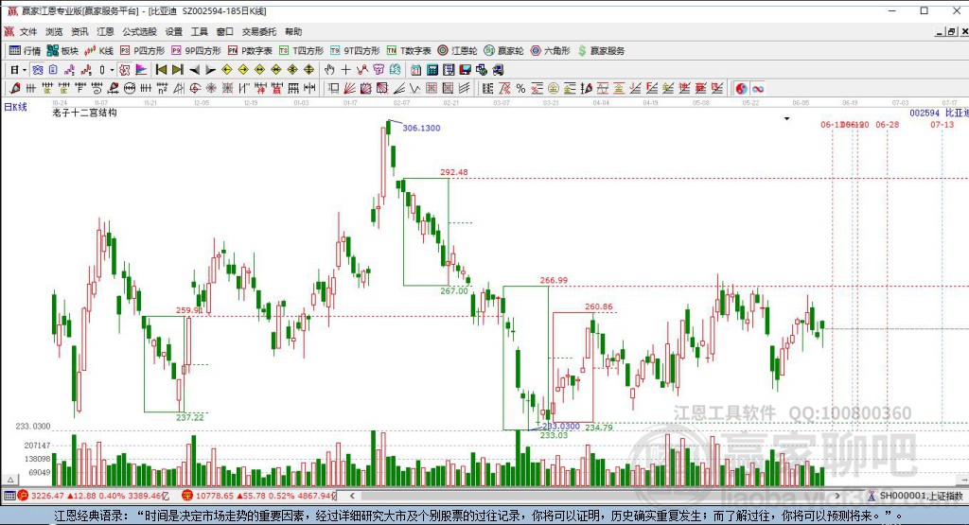Click the horizontal scrollbar left arrow
This screenshot has height=525, width=969.
tap(352, 496)
